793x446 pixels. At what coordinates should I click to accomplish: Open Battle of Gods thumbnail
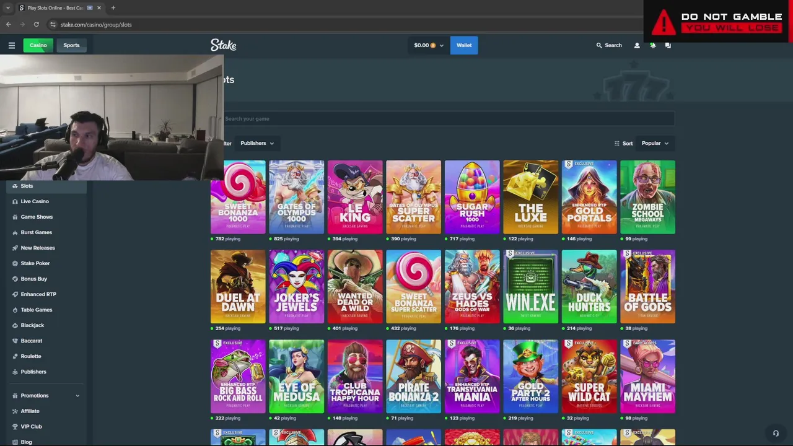[647, 287]
